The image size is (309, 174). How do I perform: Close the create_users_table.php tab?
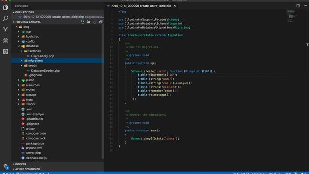pos(175,6)
